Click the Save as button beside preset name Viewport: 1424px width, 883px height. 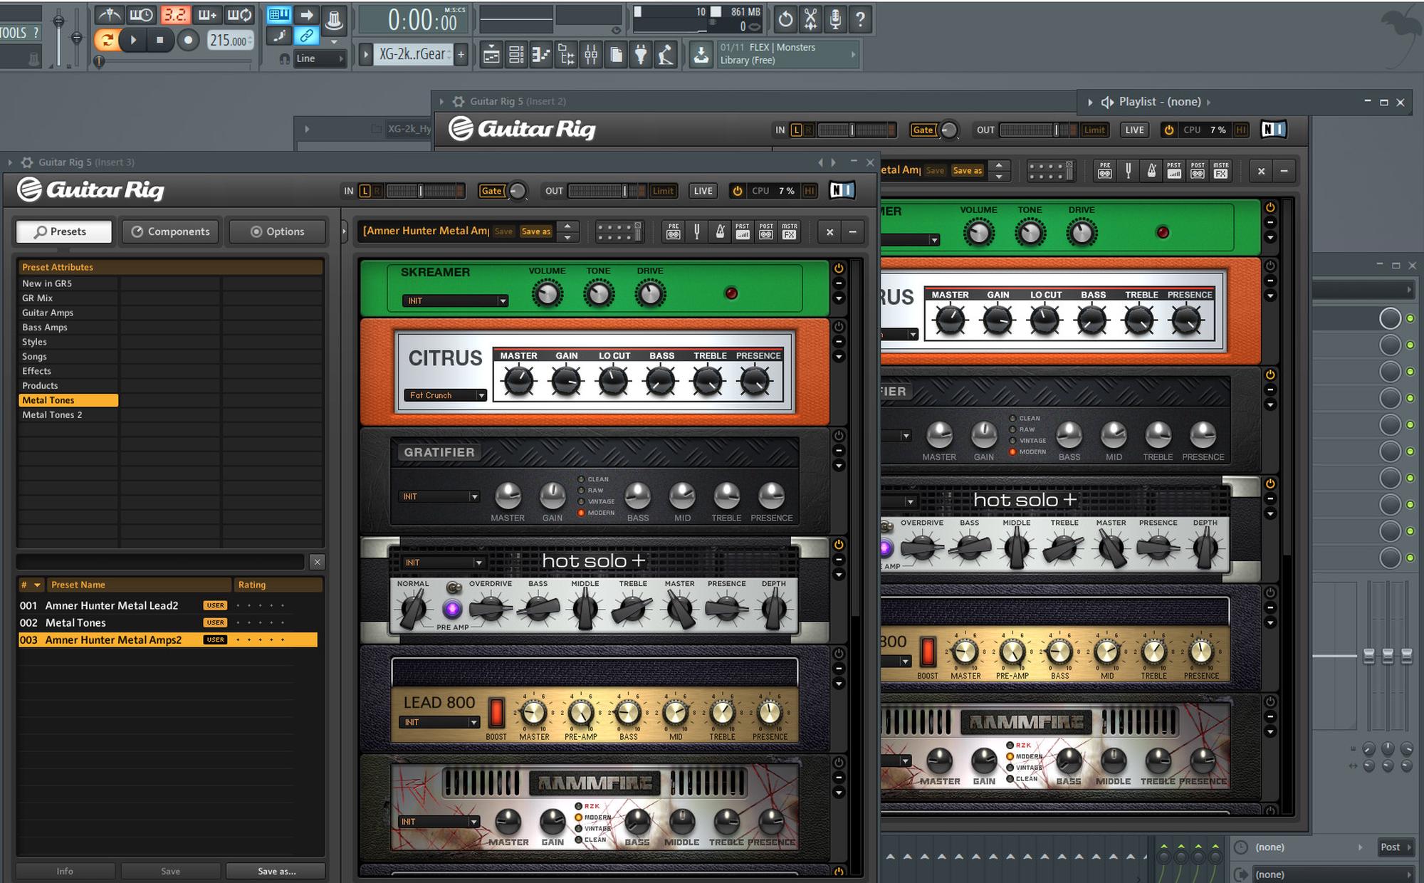(x=535, y=231)
